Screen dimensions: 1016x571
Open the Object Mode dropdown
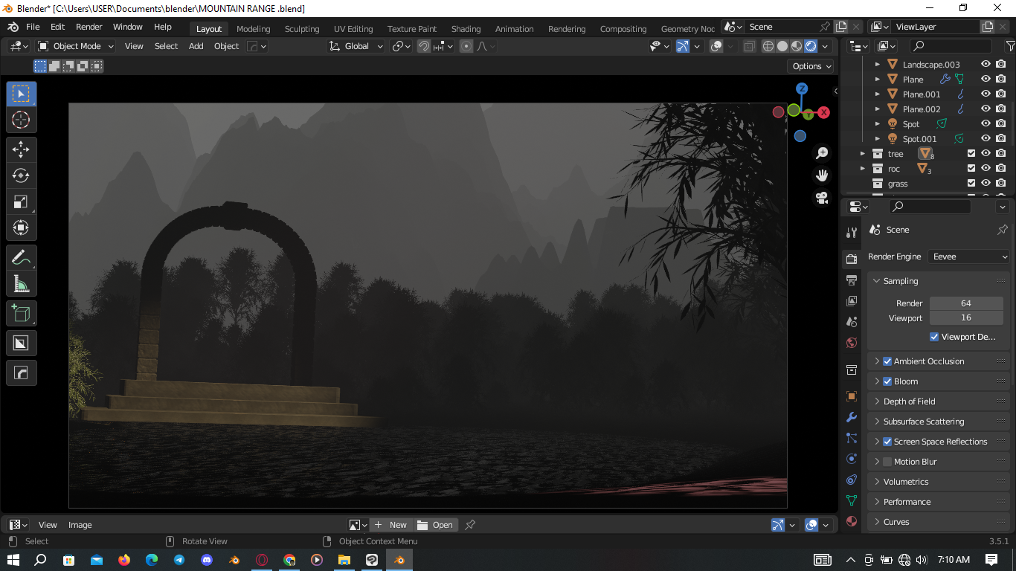76,46
